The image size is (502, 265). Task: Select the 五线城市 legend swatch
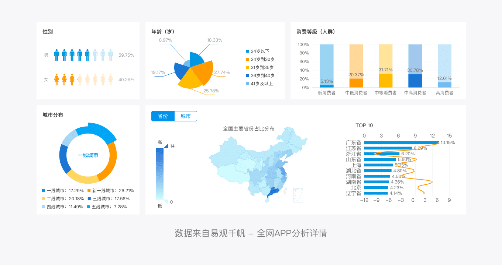coord(89,207)
